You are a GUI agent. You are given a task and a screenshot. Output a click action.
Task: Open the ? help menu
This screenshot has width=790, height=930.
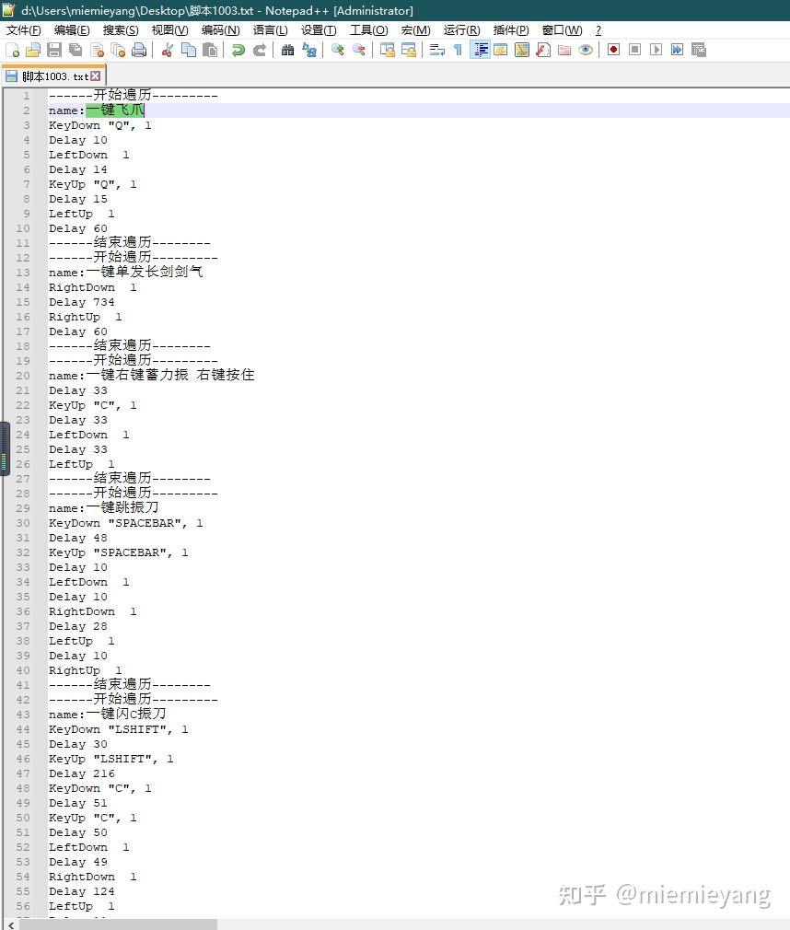(598, 30)
